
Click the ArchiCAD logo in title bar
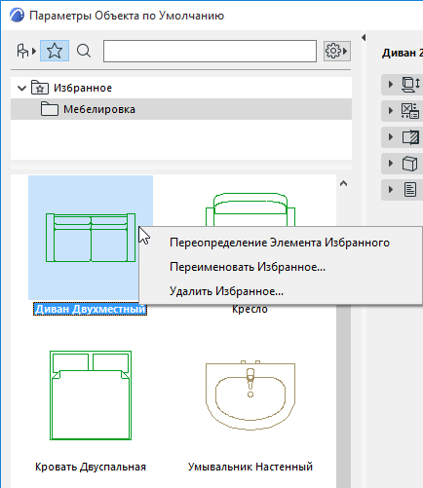click(17, 16)
